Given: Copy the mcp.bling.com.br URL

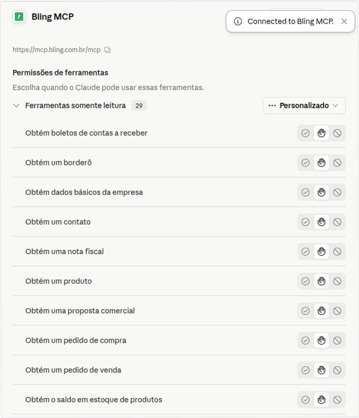Looking at the screenshot, I should click(x=107, y=50).
